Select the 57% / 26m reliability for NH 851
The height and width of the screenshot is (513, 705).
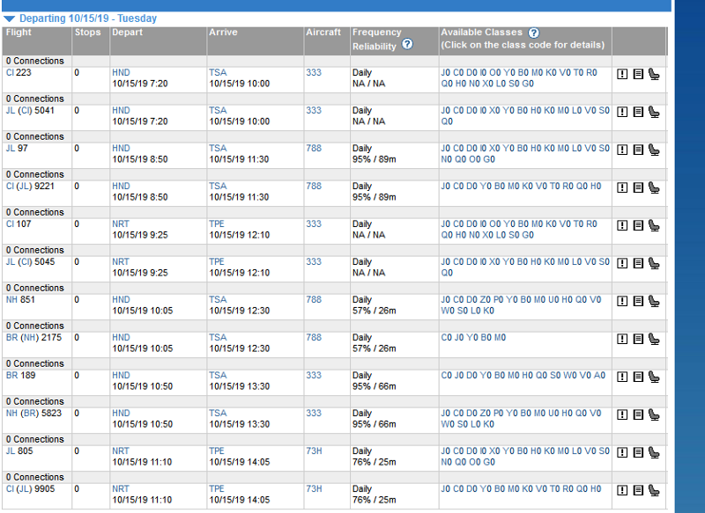pyautogui.click(x=375, y=311)
